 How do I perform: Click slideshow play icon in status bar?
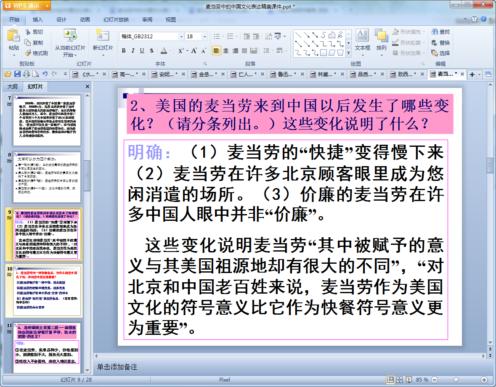click(408, 380)
